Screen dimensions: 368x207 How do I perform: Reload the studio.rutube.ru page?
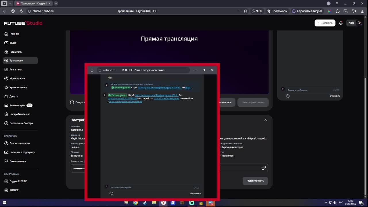point(21,11)
